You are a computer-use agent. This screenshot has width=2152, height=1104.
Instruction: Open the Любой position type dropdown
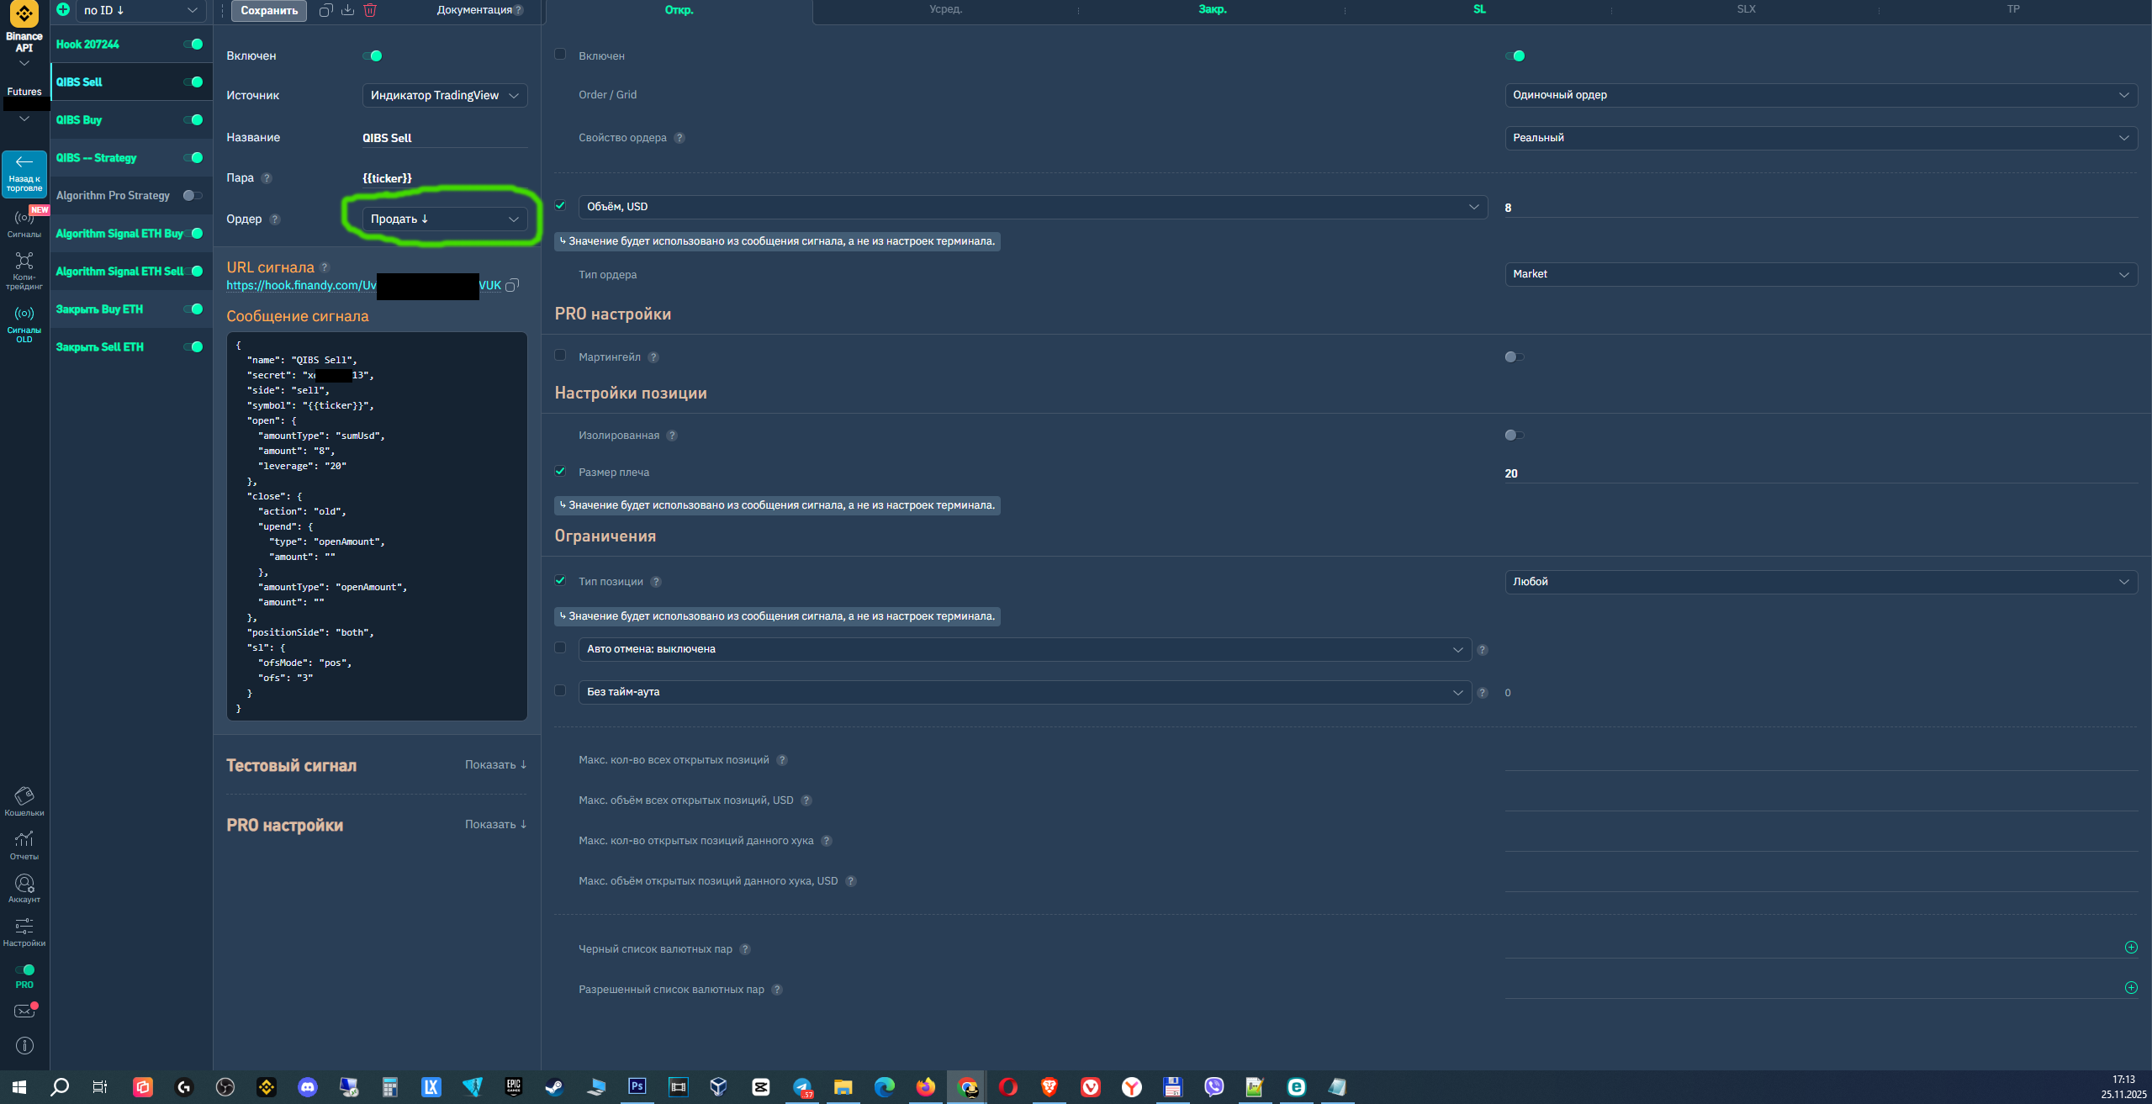(x=1821, y=582)
